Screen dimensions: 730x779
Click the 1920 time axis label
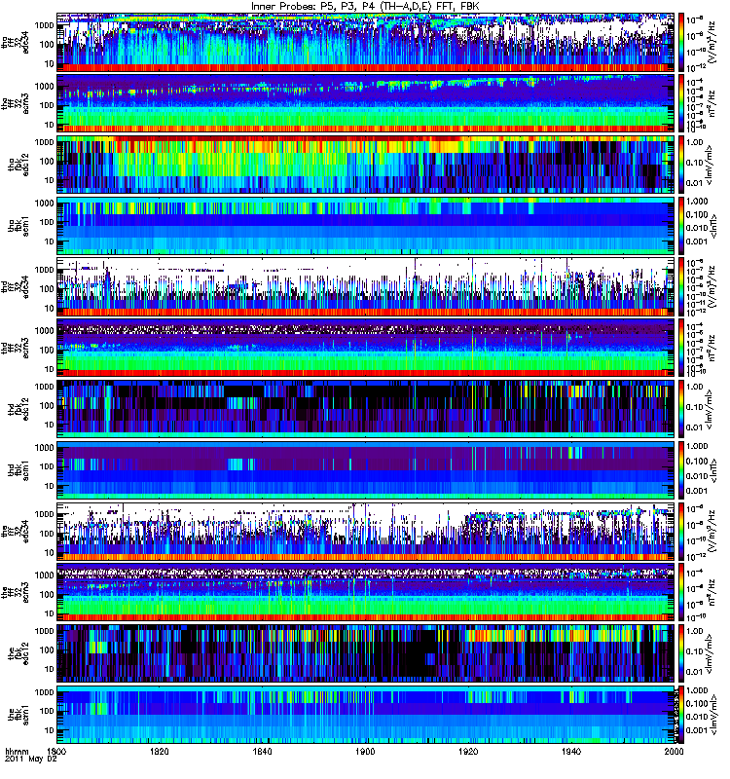pos(468,751)
